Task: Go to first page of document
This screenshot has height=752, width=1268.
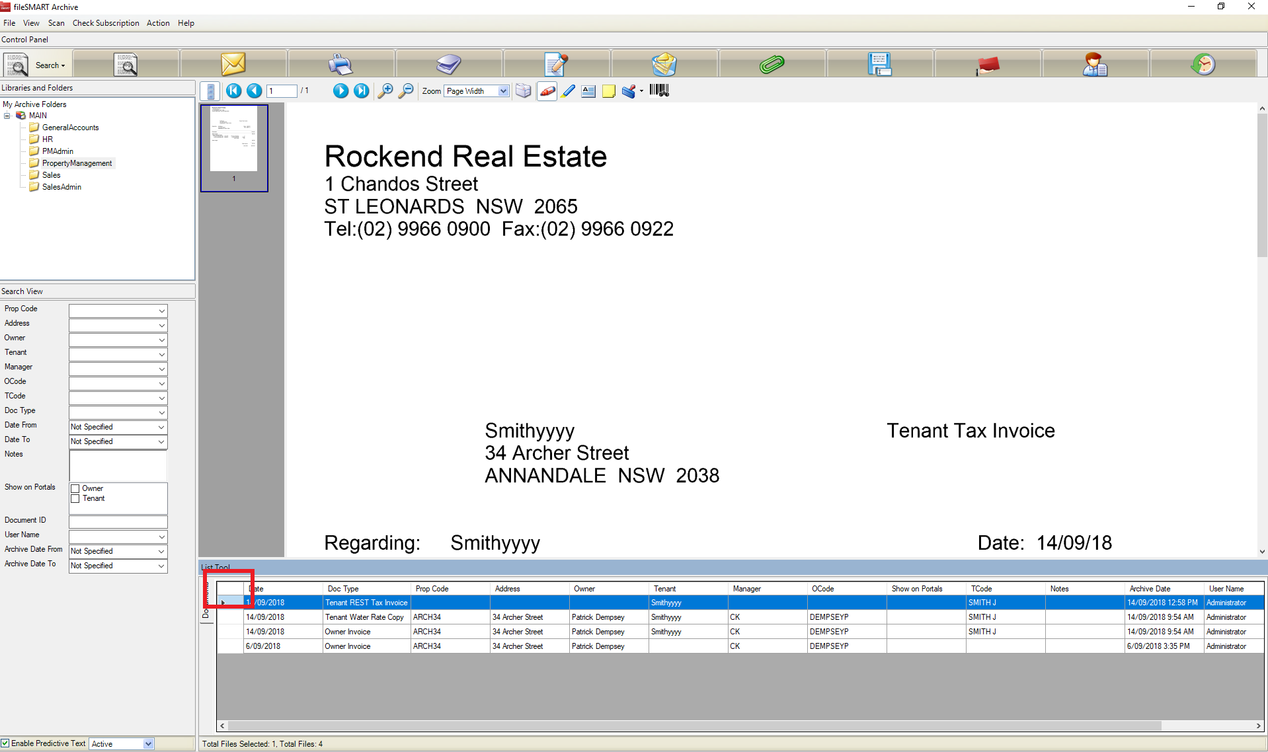Action: (x=233, y=91)
